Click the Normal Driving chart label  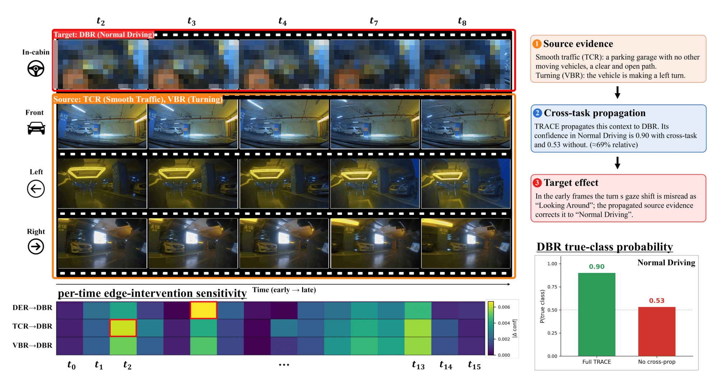pos(666,263)
